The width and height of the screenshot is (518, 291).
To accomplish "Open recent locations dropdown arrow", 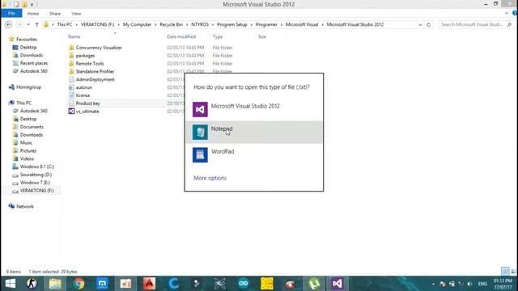I will coord(28,25).
